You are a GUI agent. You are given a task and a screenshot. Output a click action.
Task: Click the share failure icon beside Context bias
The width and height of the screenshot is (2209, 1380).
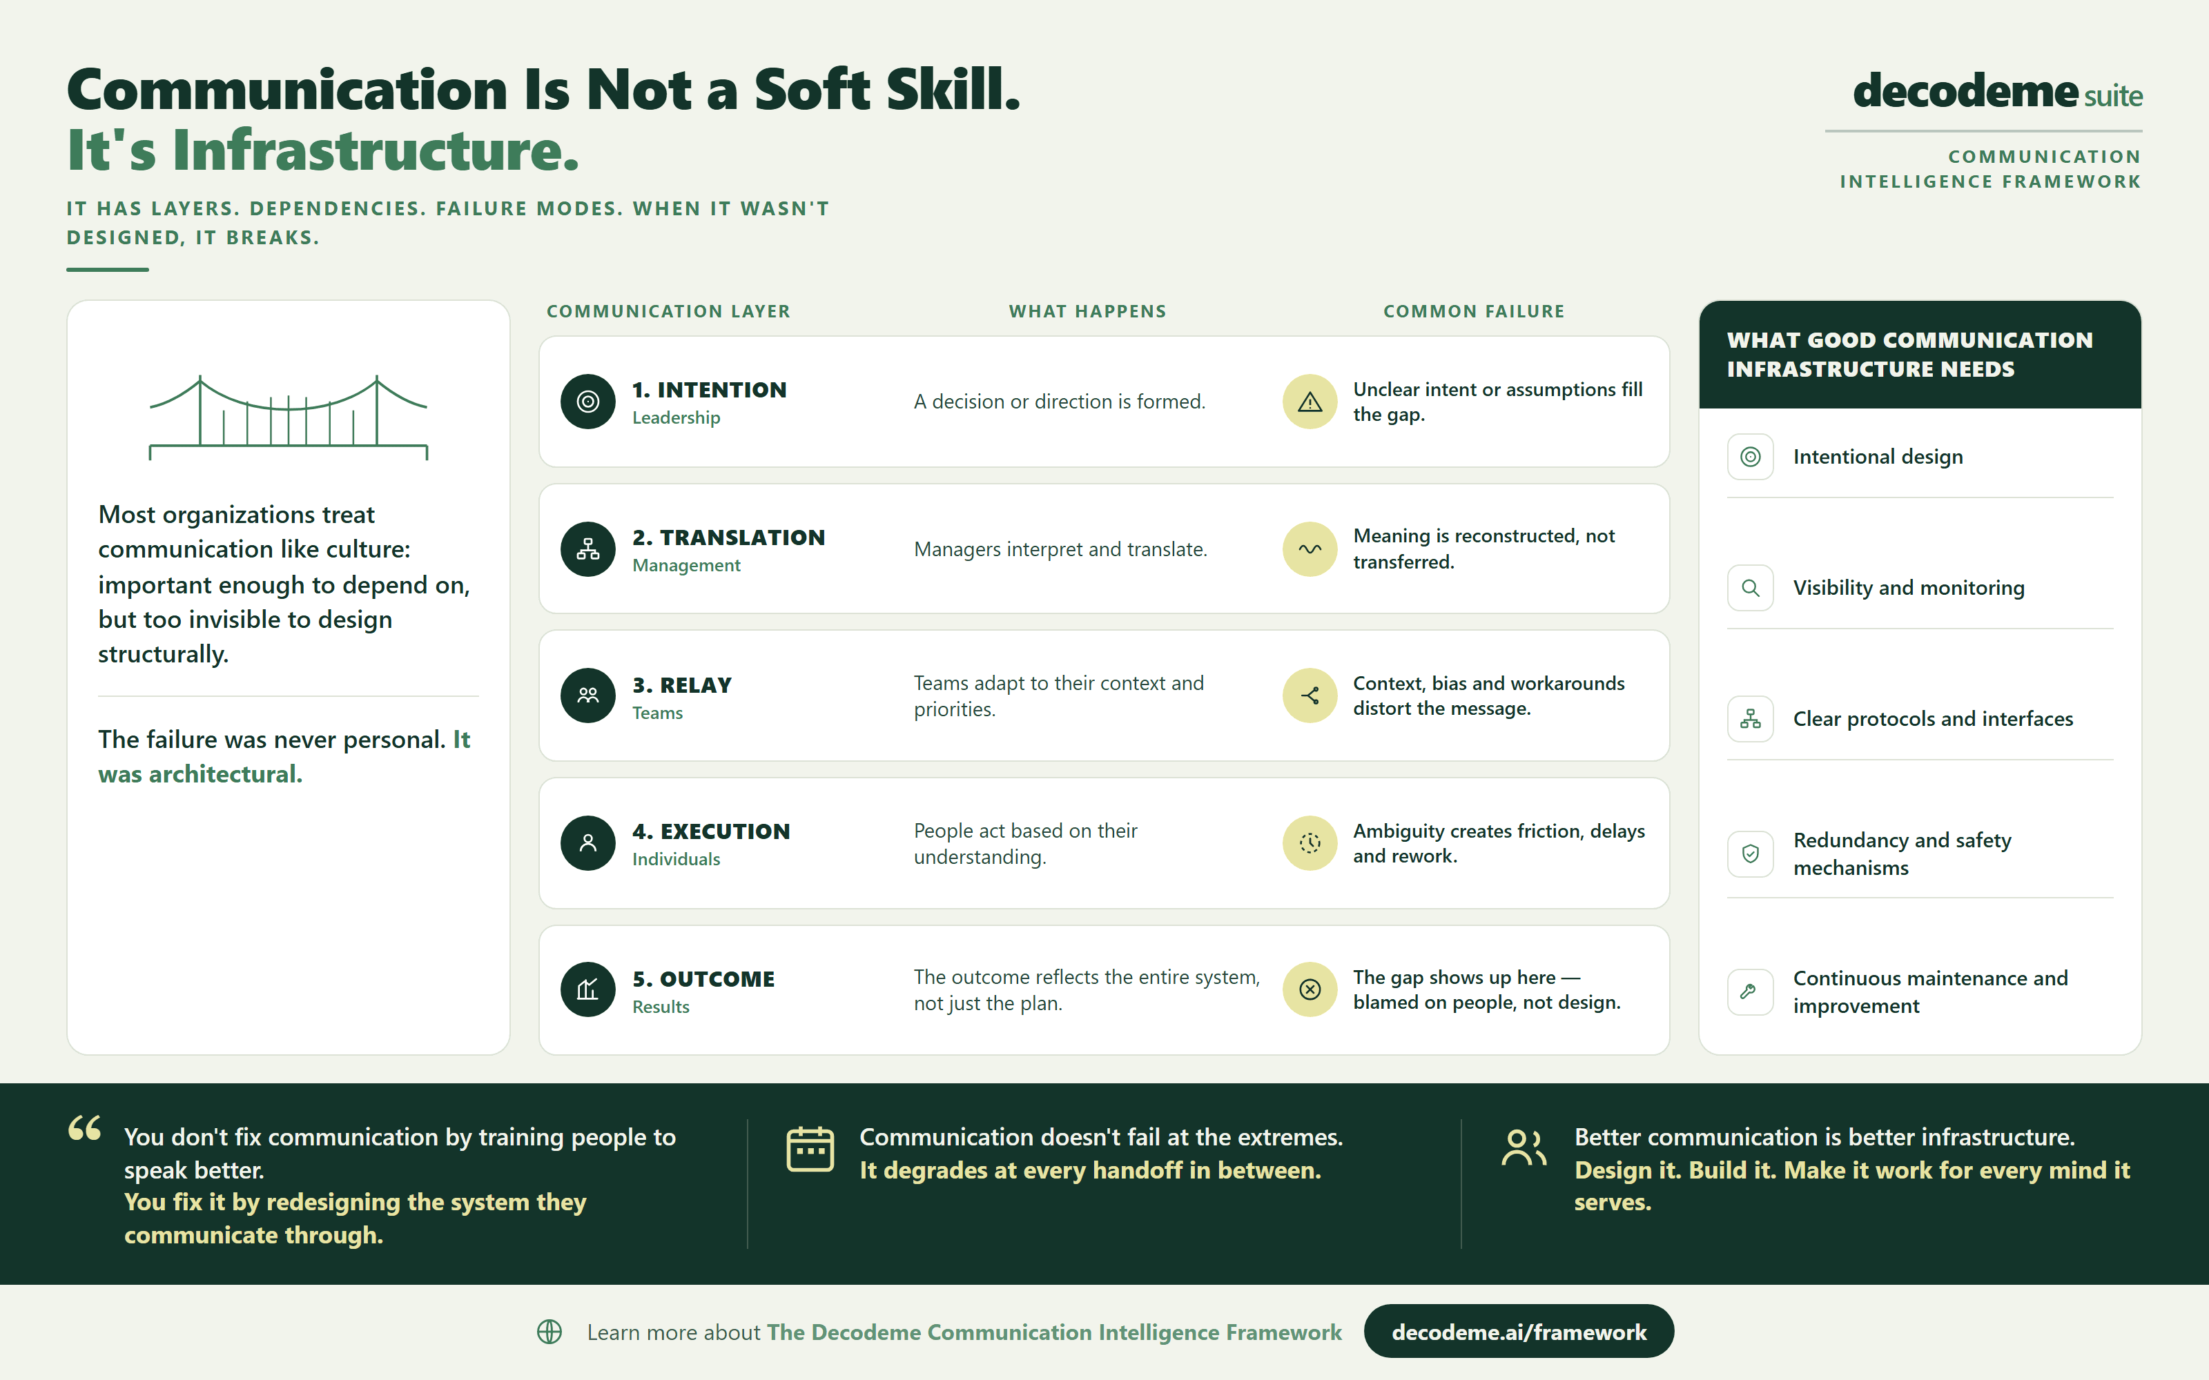pyautogui.click(x=1310, y=696)
